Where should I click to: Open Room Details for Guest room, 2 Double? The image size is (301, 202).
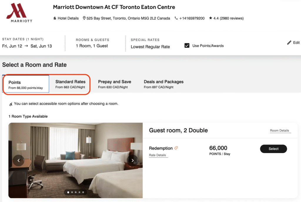280,130
